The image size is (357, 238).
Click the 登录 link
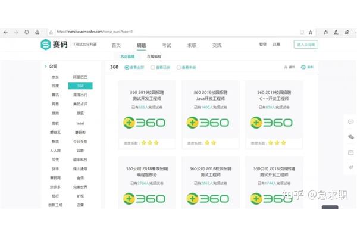click(263, 45)
